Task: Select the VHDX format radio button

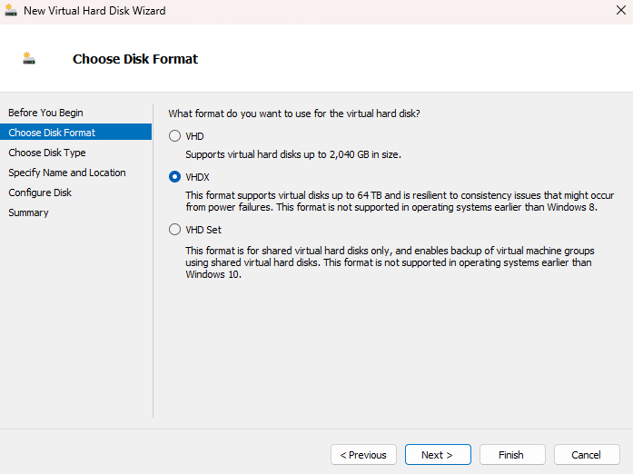Action: click(x=174, y=177)
